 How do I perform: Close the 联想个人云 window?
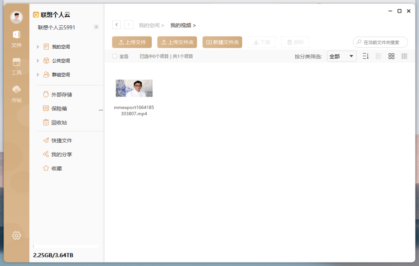(409, 11)
